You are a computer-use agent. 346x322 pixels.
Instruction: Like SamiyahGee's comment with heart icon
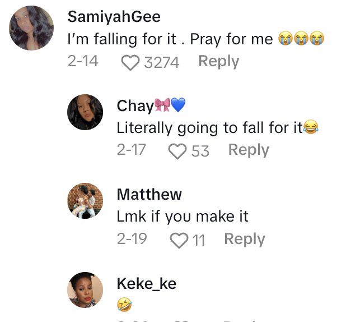click(130, 62)
